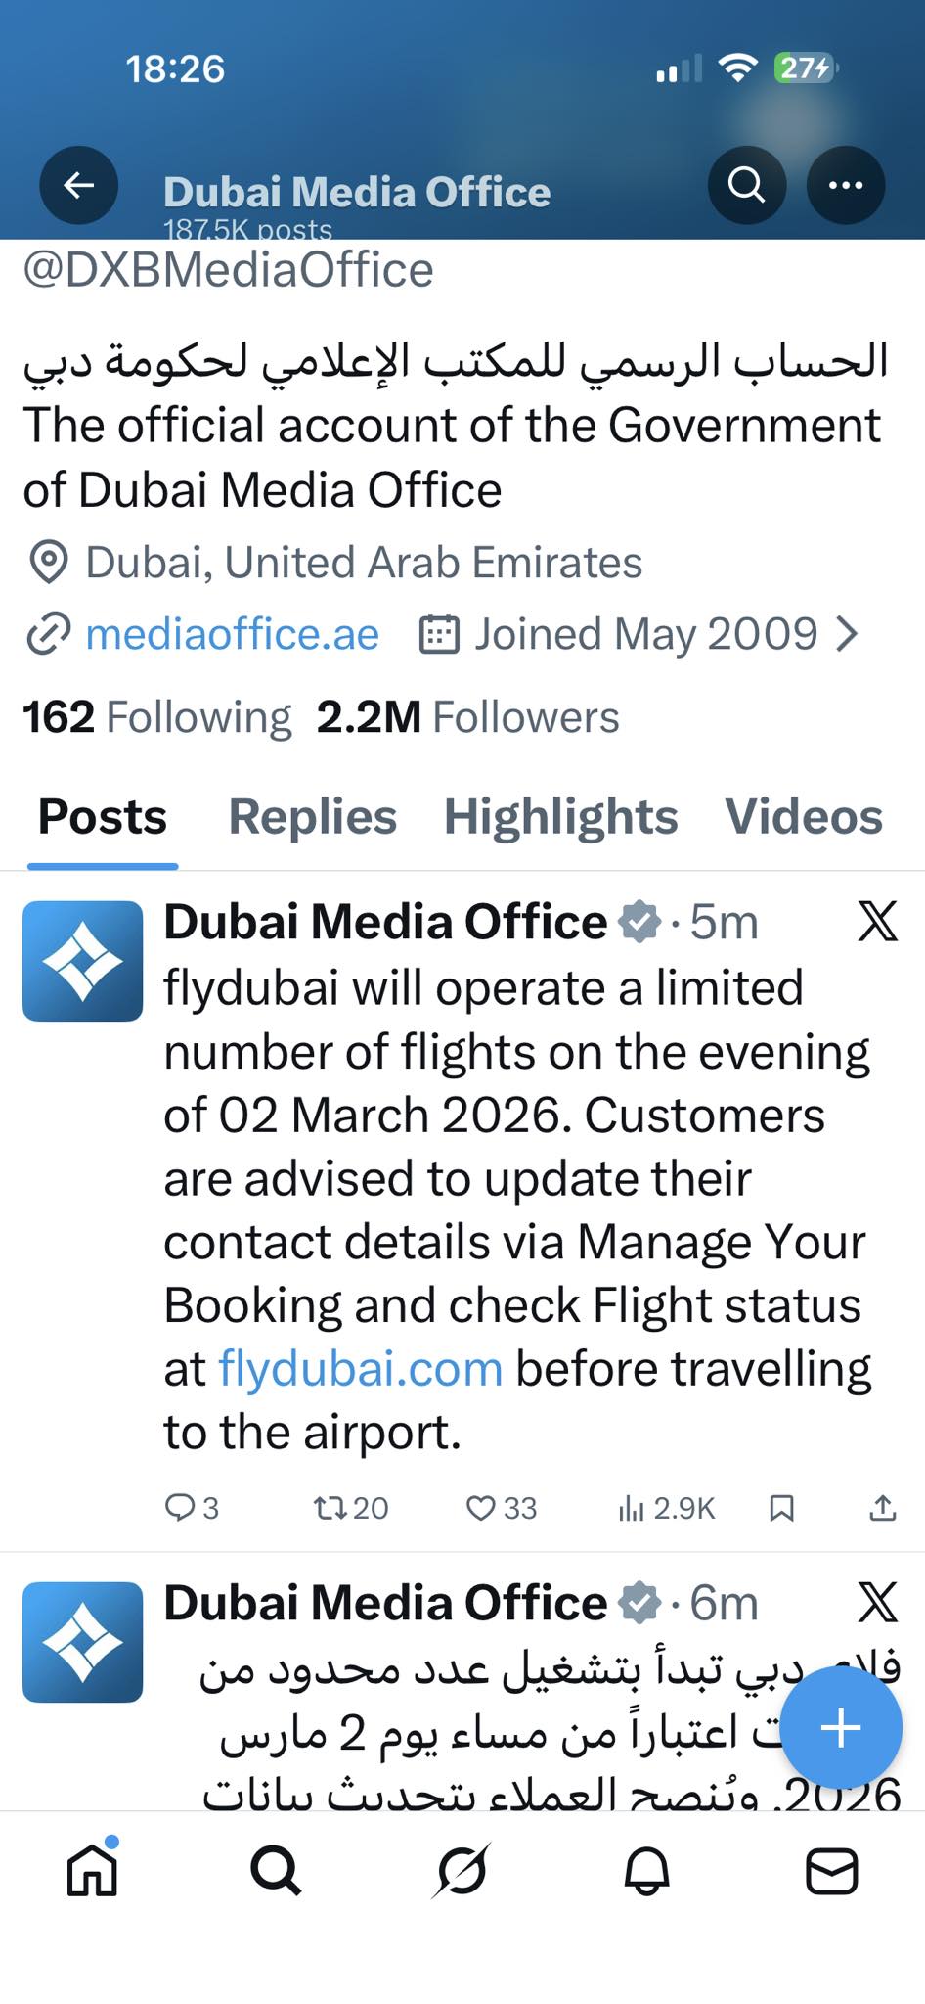Switch to the Replies tab
925x2004 pixels.
(313, 816)
